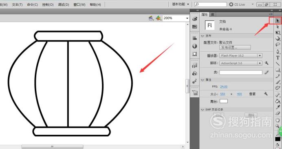Screen dimensions: 282x149
Task: Open the Swatches panel icon
Action: tap(195, 27)
